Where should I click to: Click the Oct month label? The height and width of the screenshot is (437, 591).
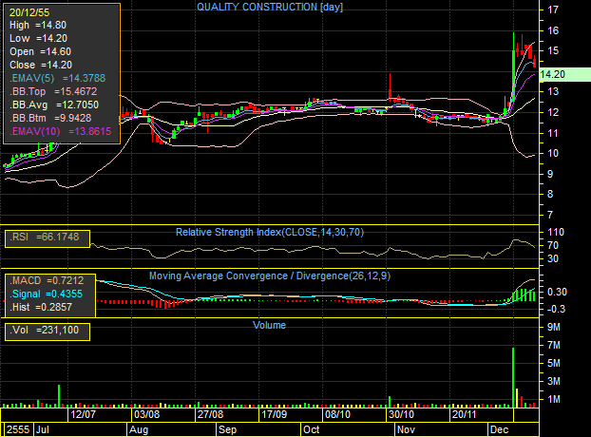312,429
